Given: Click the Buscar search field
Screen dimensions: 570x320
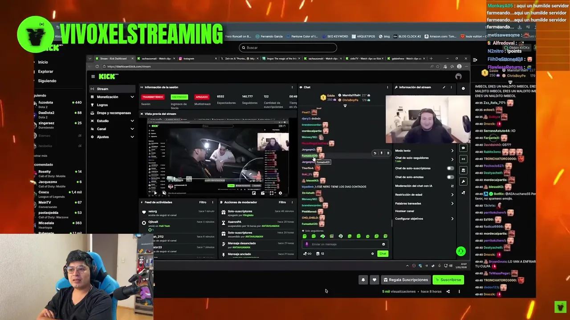Looking at the screenshot, I should click(288, 48).
